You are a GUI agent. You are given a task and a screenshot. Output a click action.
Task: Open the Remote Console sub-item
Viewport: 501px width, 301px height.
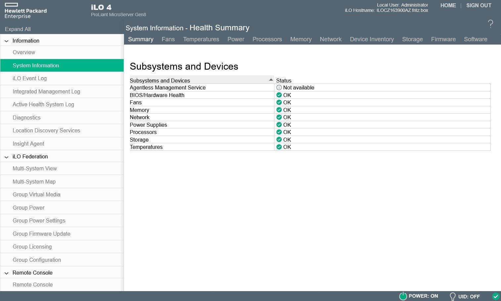[x=62, y=285]
